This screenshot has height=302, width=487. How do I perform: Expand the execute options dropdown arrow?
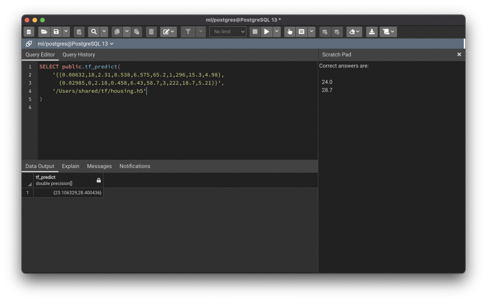coord(277,32)
